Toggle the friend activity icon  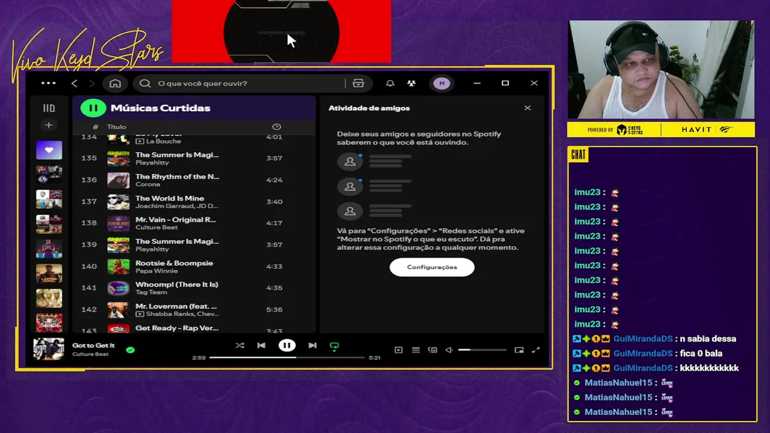411,83
